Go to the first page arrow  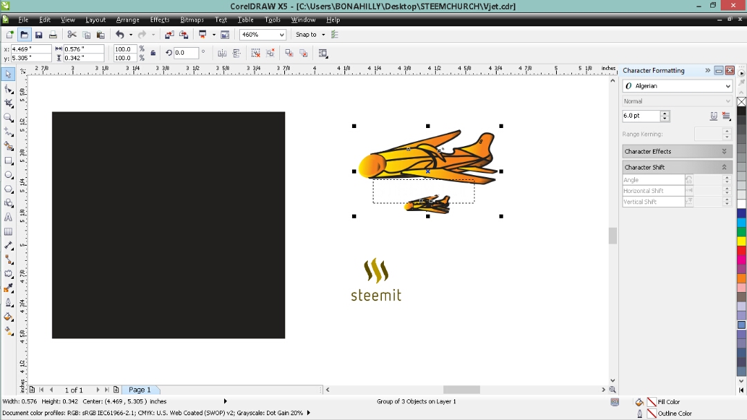41,390
